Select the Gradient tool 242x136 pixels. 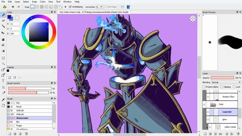coord(3,51)
